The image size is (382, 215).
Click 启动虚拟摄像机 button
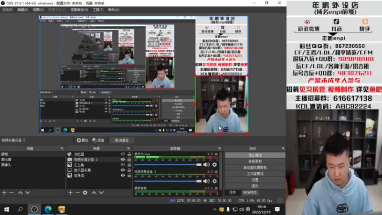(x=255, y=168)
